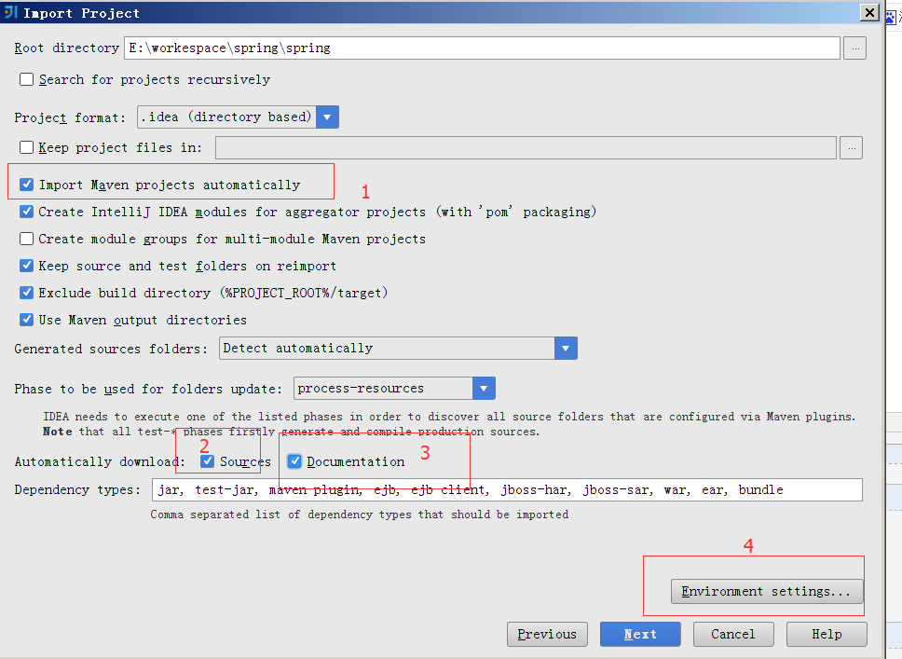Enable Search for projects recursively
The height and width of the screenshot is (659, 902).
click(x=26, y=79)
